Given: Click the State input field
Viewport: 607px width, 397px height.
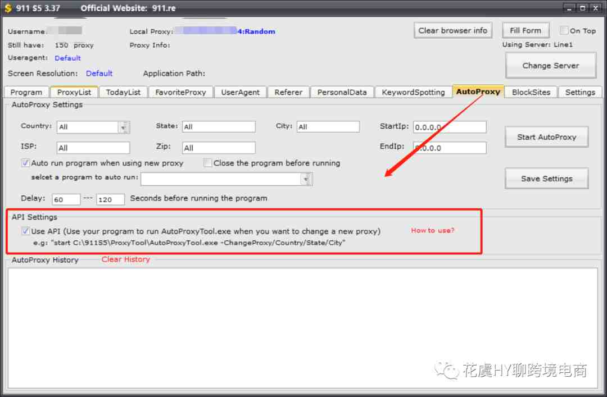Looking at the screenshot, I should 219,126.
